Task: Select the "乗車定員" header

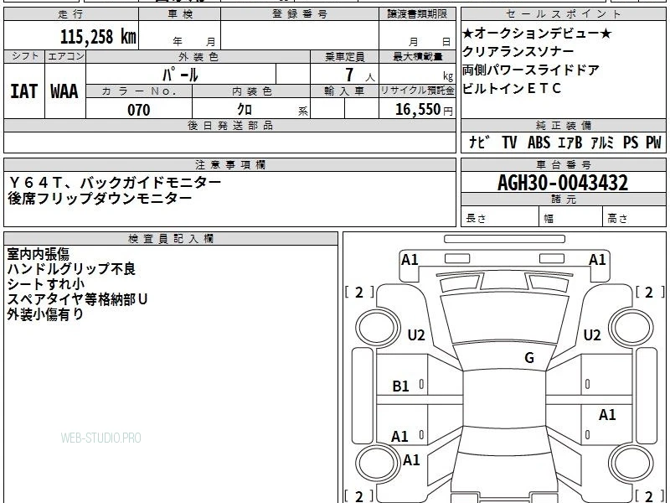Action: tap(344, 56)
